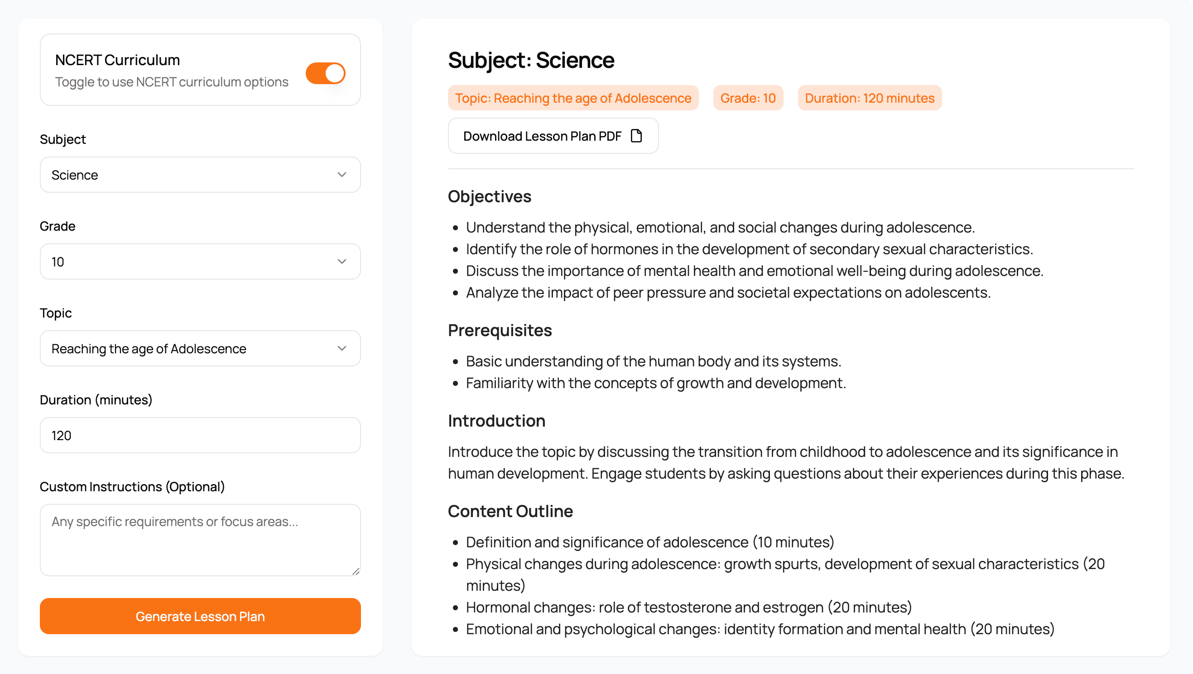Click the Topic: Reaching the age of Adolescence tag
1193x674 pixels.
(x=573, y=98)
